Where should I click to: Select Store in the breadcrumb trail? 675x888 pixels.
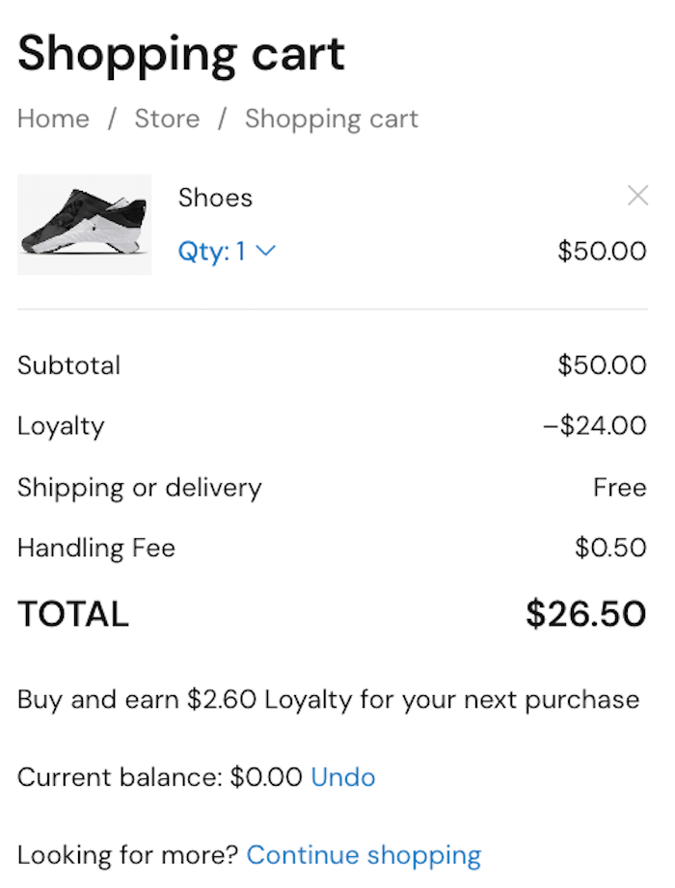[x=167, y=118]
